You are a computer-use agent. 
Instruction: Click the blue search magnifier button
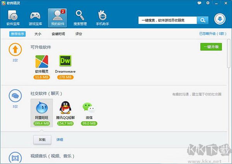(203, 20)
